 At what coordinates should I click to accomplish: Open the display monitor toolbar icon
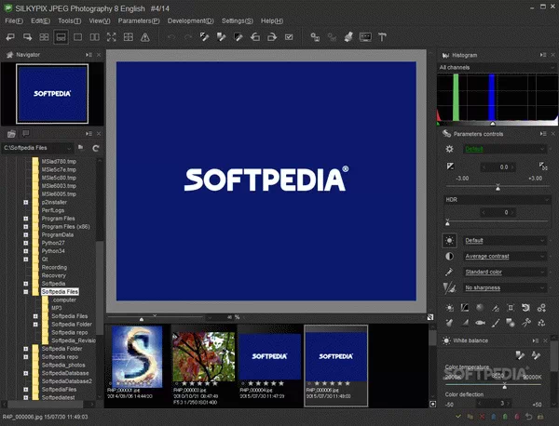(x=365, y=37)
